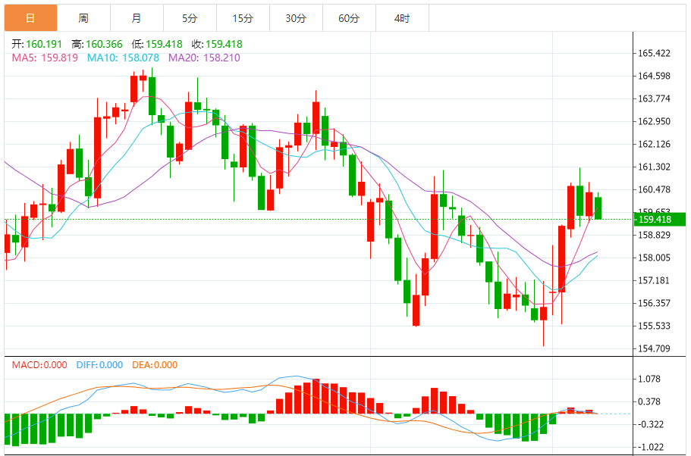This screenshot has width=691, height=456.
Task: Switch to the monthly 月 tab
Action: [x=137, y=18]
